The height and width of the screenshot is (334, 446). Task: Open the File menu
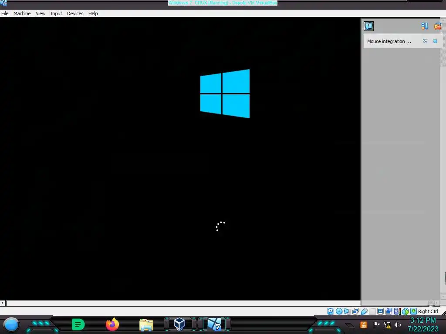(x=5, y=13)
